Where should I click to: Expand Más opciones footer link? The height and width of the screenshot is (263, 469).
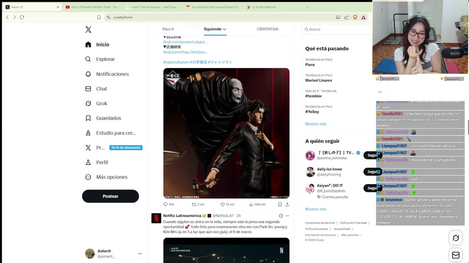351,235
